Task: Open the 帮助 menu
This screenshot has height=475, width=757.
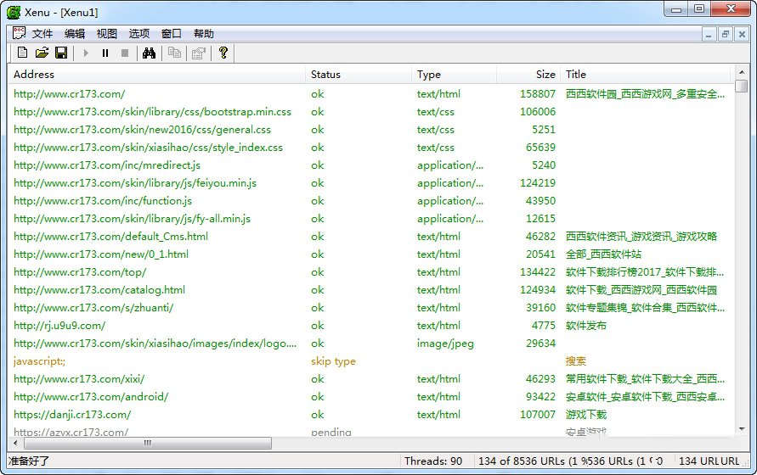Action: [203, 34]
